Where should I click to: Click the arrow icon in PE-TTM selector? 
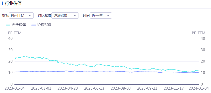(30, 16)
